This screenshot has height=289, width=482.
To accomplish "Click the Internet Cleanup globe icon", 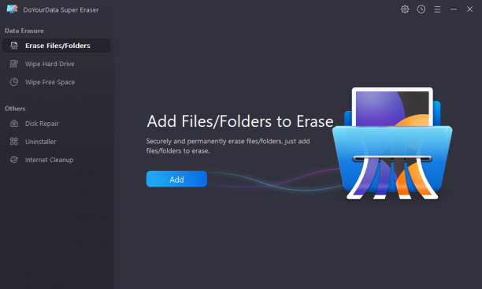I will 14,160.
